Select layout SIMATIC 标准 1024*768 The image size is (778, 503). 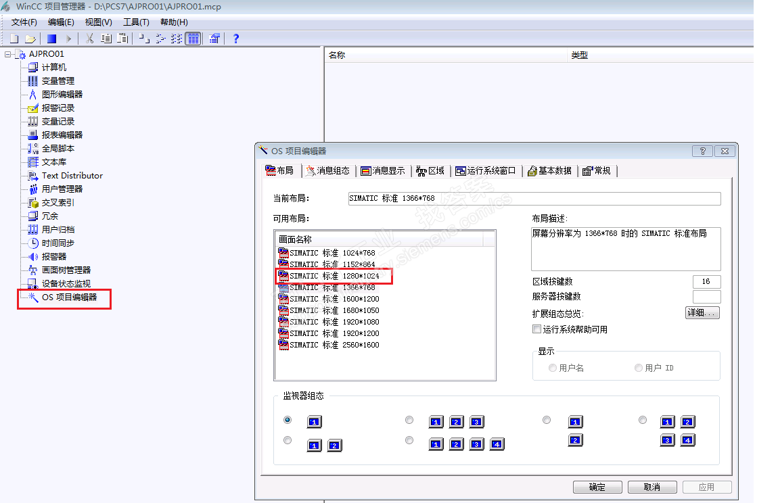[x=327, y=253]
